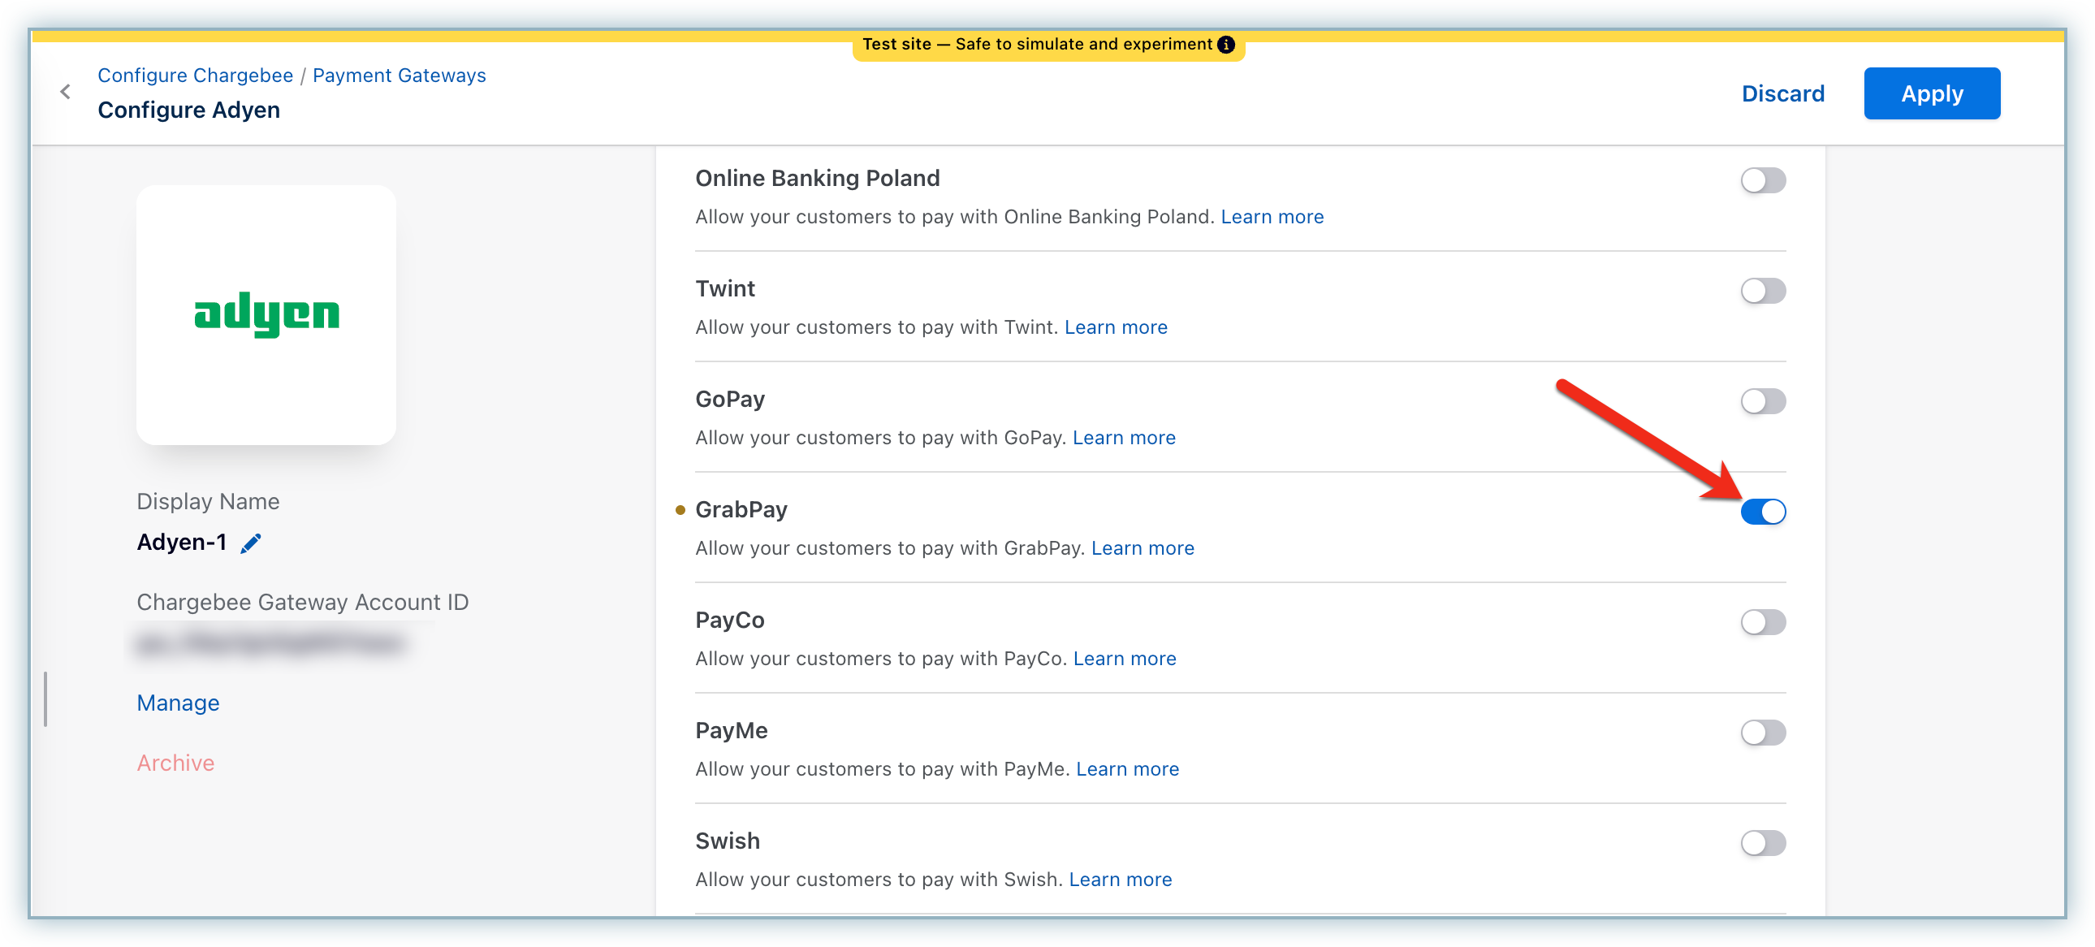The height and width of the screenshot is (947, 2095).
Task: Click the GrabPay heading
Action: [x=741, y=509]
